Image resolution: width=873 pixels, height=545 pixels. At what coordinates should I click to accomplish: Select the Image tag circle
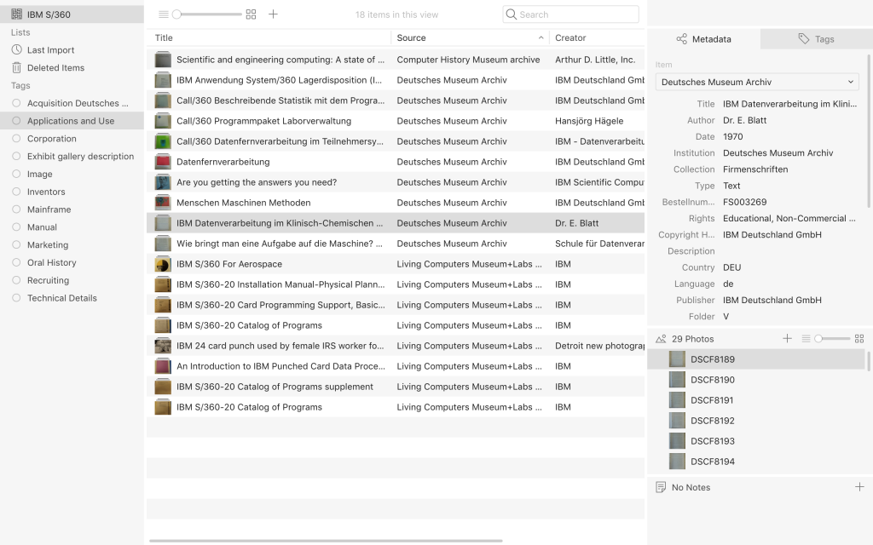16,174
